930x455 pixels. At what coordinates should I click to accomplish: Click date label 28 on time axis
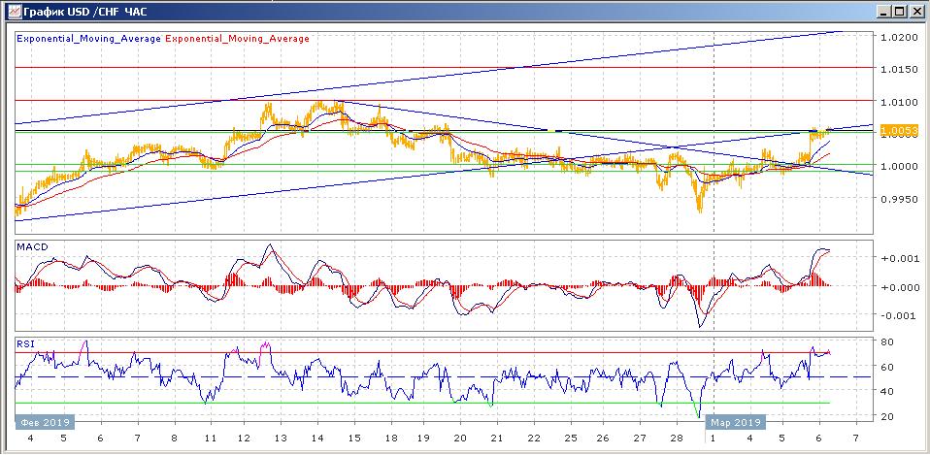pyautogui.click(x=676, y=439)
